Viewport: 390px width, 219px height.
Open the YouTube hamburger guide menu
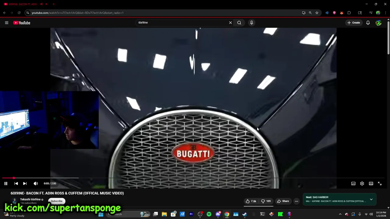[6, 23]
